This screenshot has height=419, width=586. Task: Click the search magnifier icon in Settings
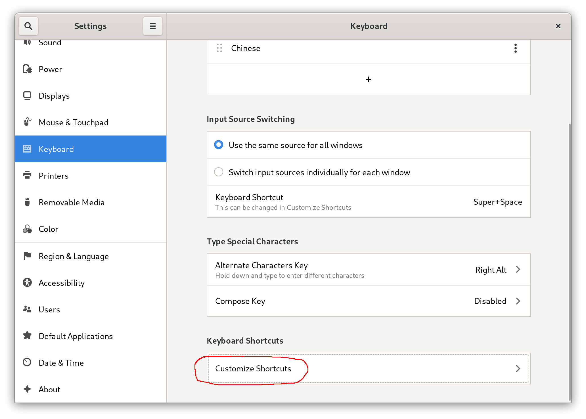[28, 26]
